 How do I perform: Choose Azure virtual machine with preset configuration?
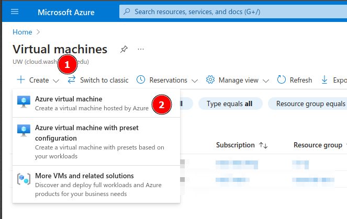pos(96,142)
